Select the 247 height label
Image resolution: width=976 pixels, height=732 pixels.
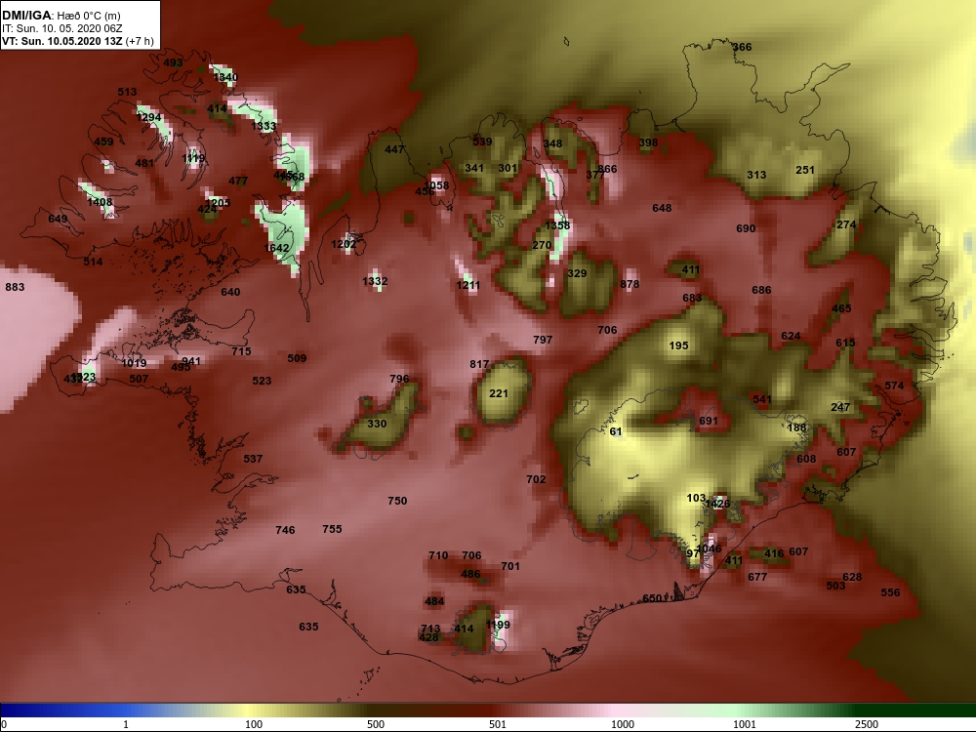click(x=841, y=407)
